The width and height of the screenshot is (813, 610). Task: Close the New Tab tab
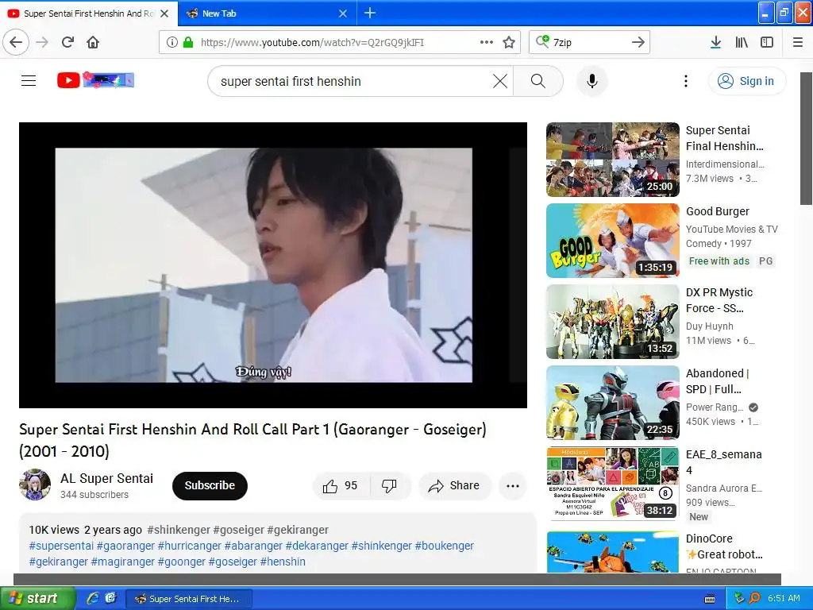(x=343, y=14)
